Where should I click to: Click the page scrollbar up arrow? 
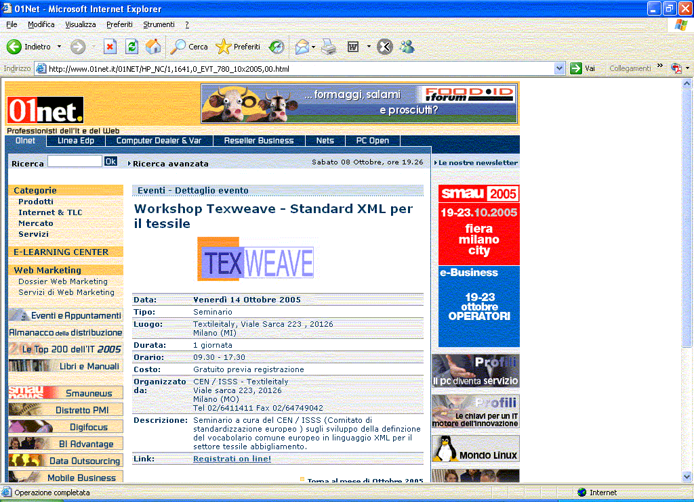coord(687,83)
